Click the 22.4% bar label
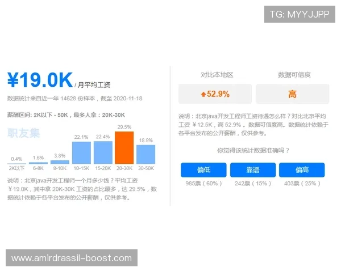This screenshot has width=341, height=272. tap(103, 137)
